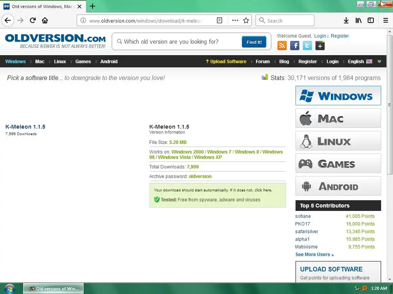Open the See More Users link
This screenshot has height=294, width=393.
[x=315, y=255]
